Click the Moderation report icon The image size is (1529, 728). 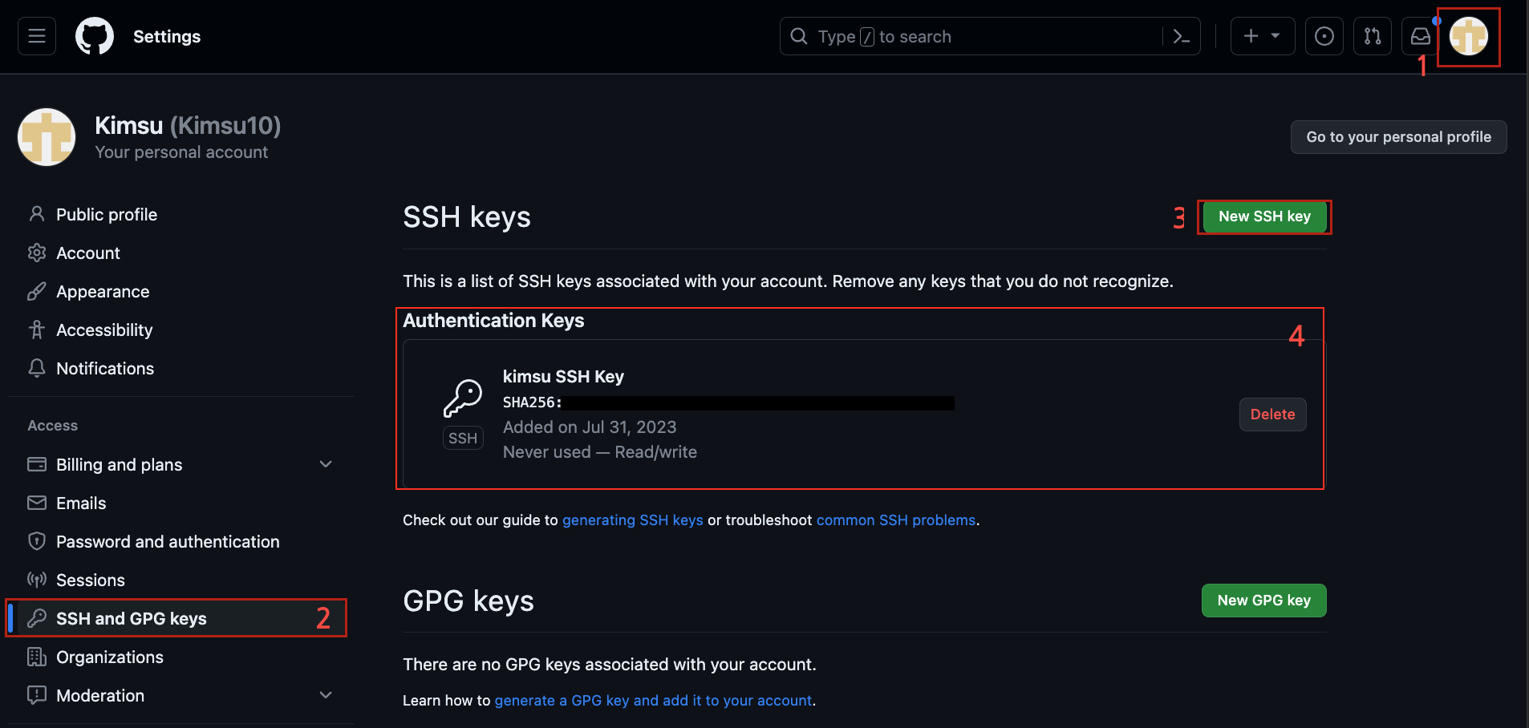37,695
